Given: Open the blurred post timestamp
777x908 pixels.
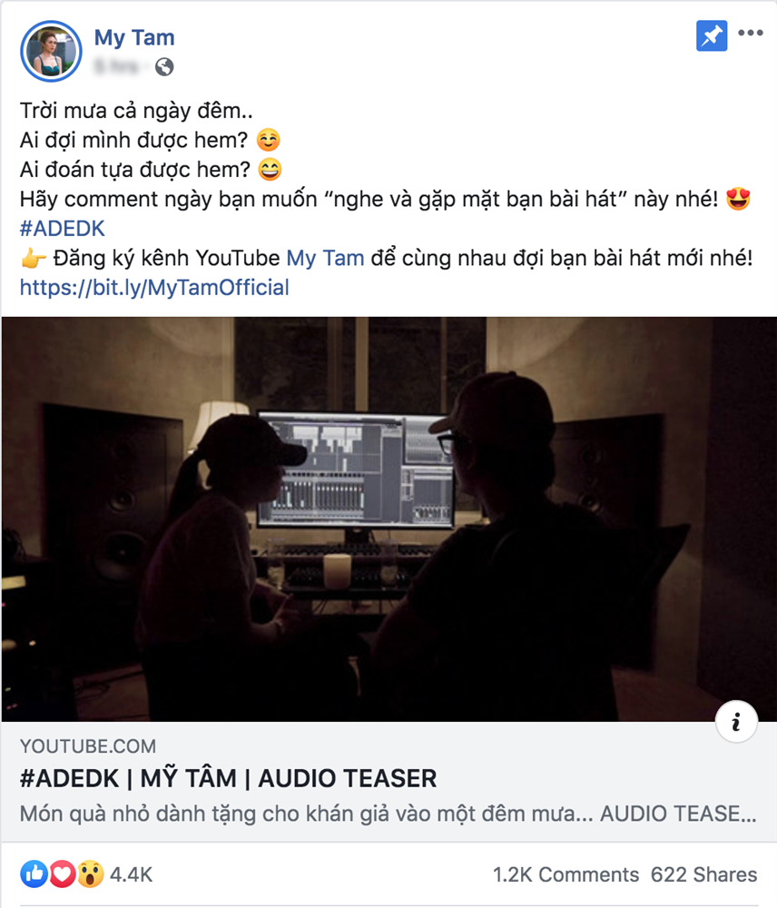Looking at the screenshot, I should pos(116,67).
